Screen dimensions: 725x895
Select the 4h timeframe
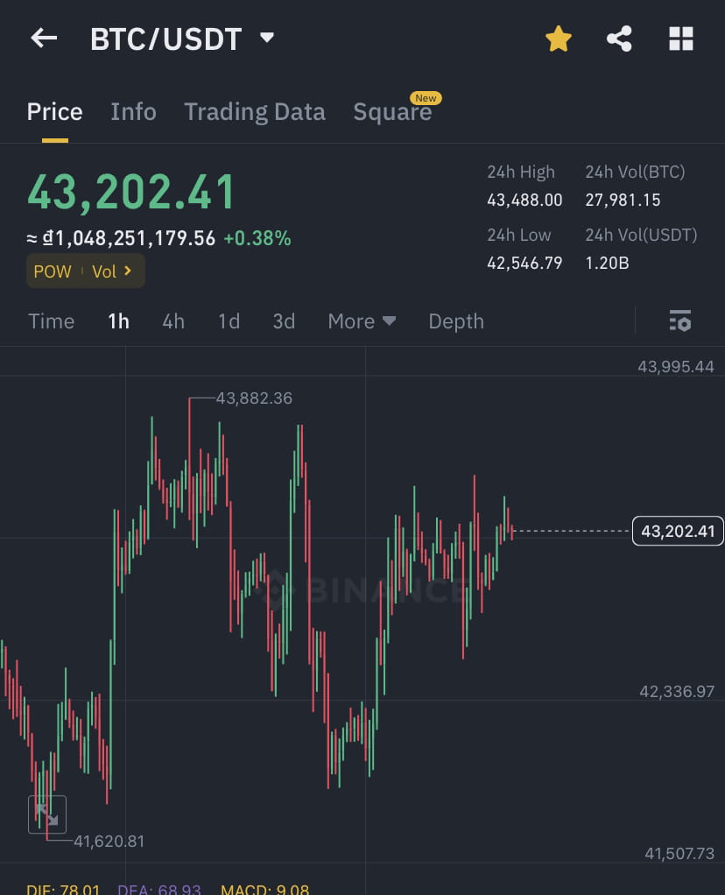pos(172,321)
